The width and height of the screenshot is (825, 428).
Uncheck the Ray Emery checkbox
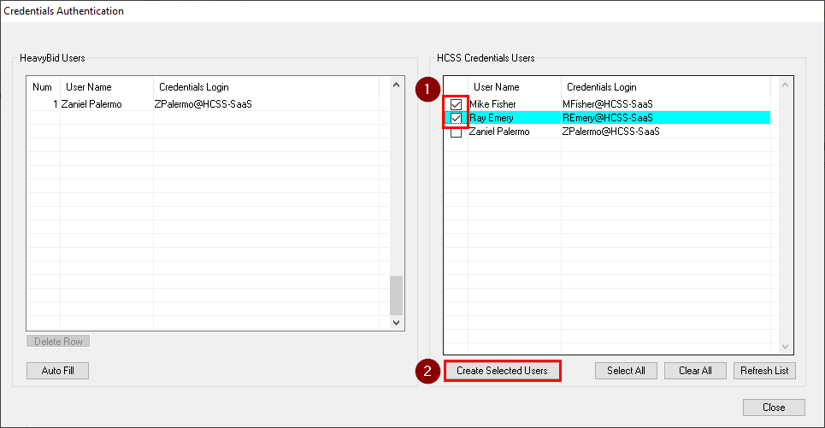(x=456, y=118)
